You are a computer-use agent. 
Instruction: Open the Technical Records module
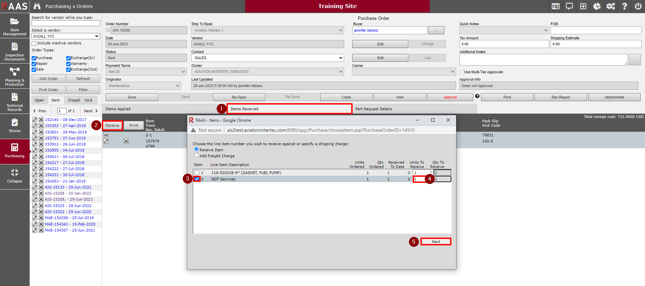14,101
